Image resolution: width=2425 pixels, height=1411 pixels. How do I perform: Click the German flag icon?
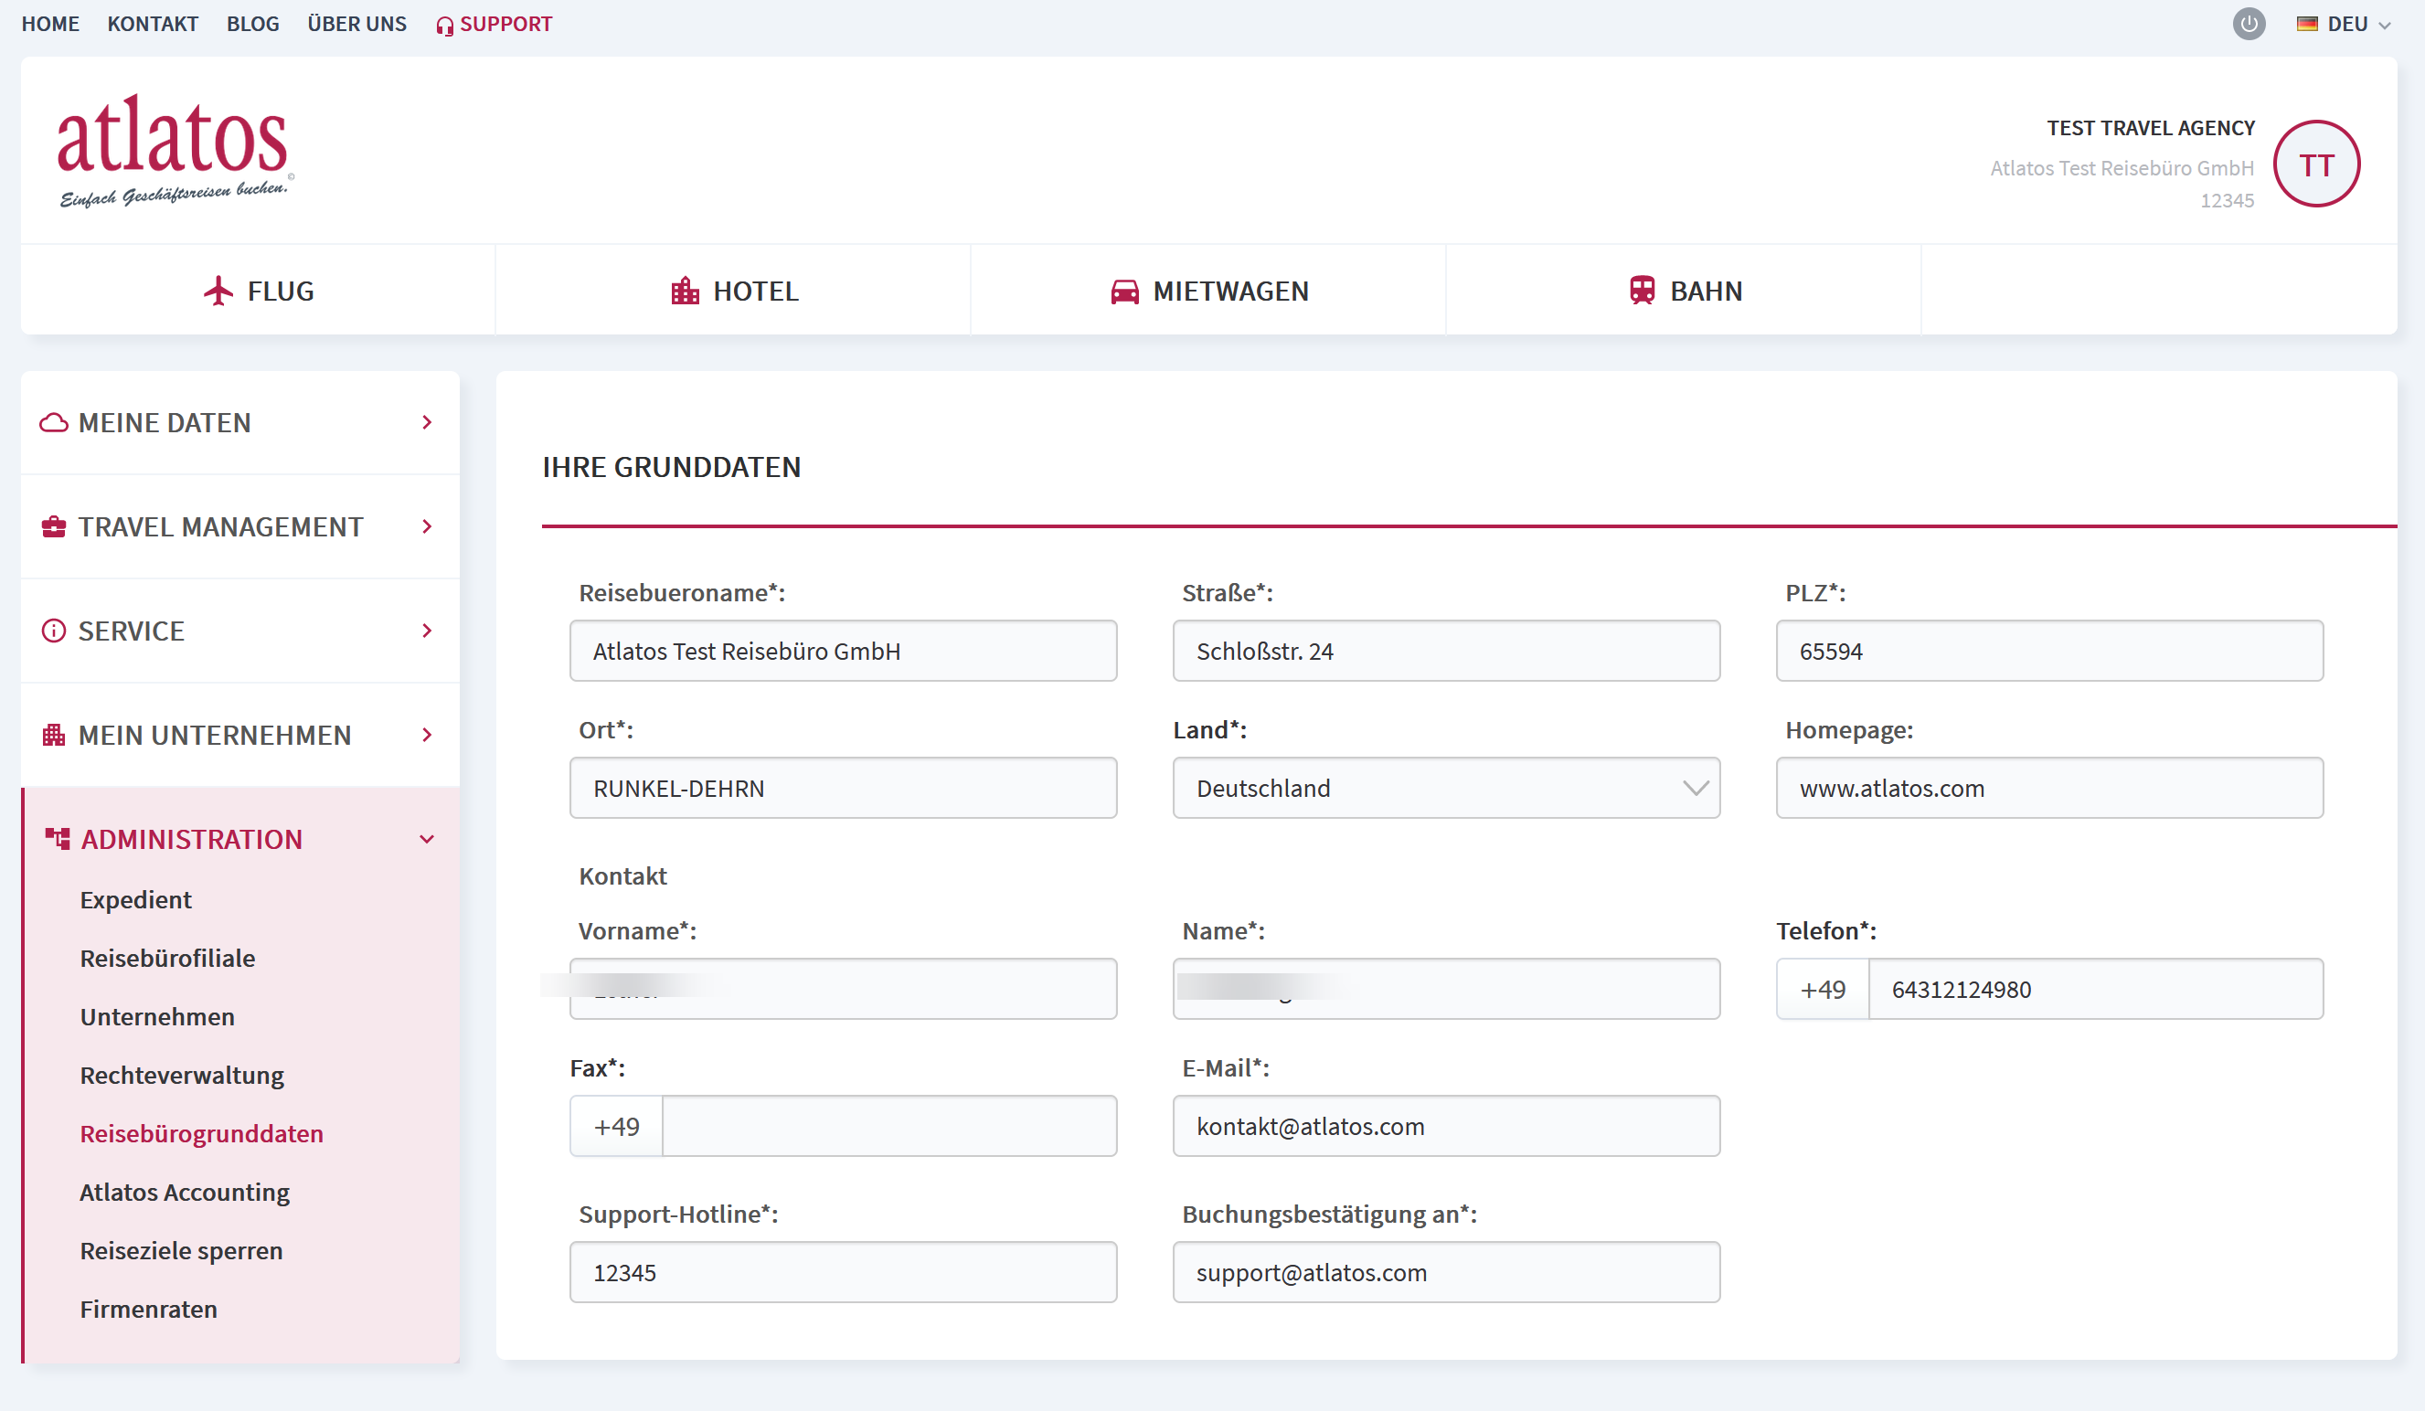coord(2307,24)
